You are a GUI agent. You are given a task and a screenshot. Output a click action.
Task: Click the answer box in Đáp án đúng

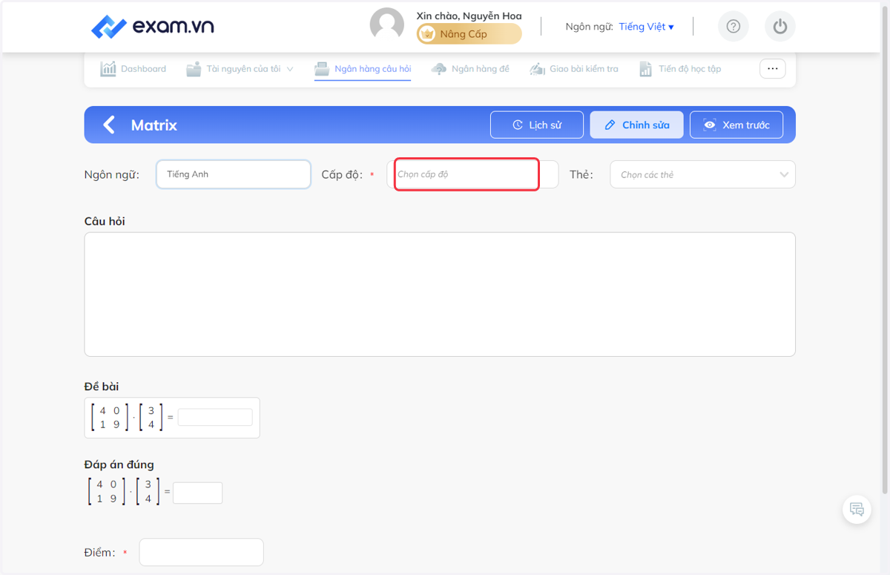(x=197, y=493)
